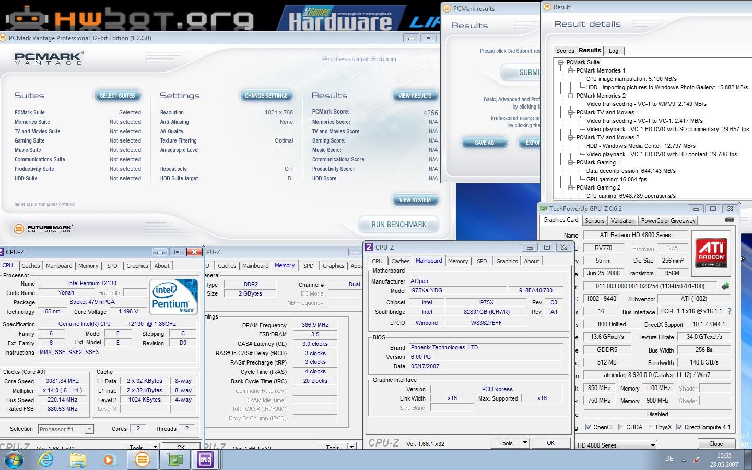Click OK in the Mainboard CPU-Z window
Screen dimensions: 752x470
[550, 443]
